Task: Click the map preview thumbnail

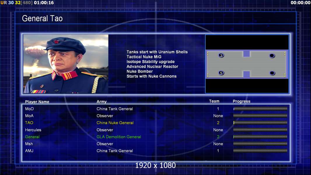Action: [x=247, y=64]
